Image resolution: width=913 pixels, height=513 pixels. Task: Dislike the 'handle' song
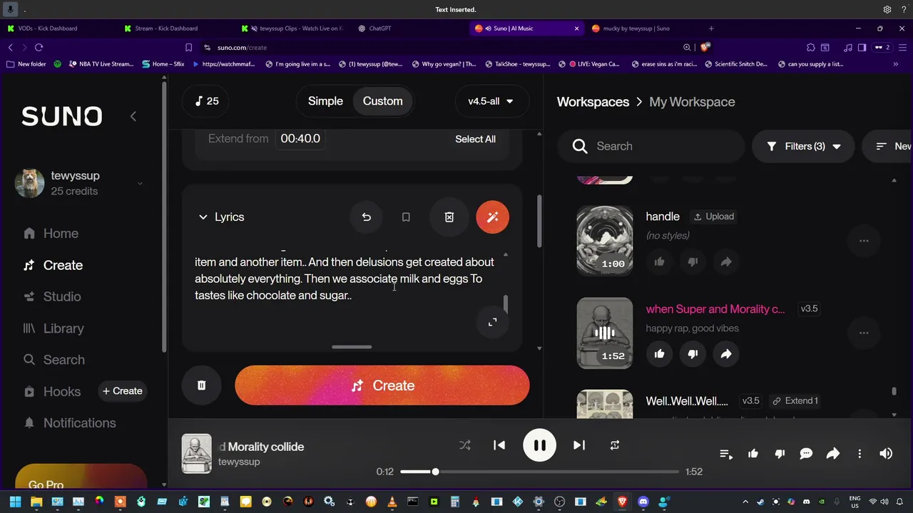coord(693,261)
